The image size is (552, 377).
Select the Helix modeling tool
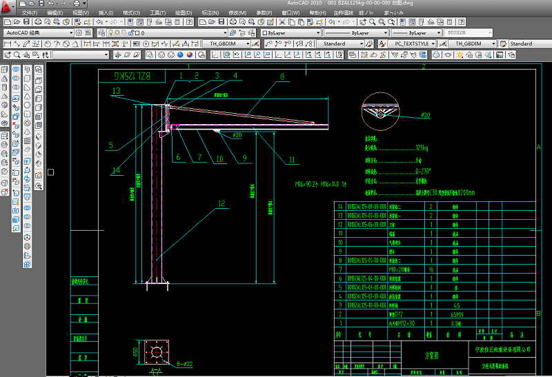27,141
